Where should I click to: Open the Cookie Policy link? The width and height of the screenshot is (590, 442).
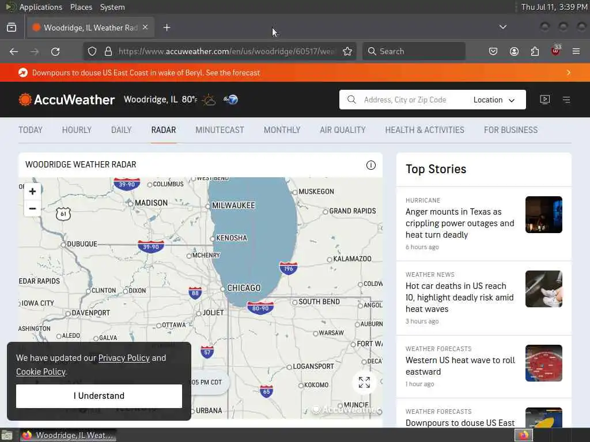tap(41, 372)
